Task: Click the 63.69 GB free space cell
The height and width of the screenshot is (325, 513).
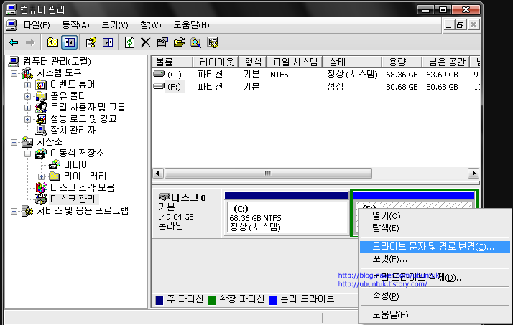Action: pos(442,75)
